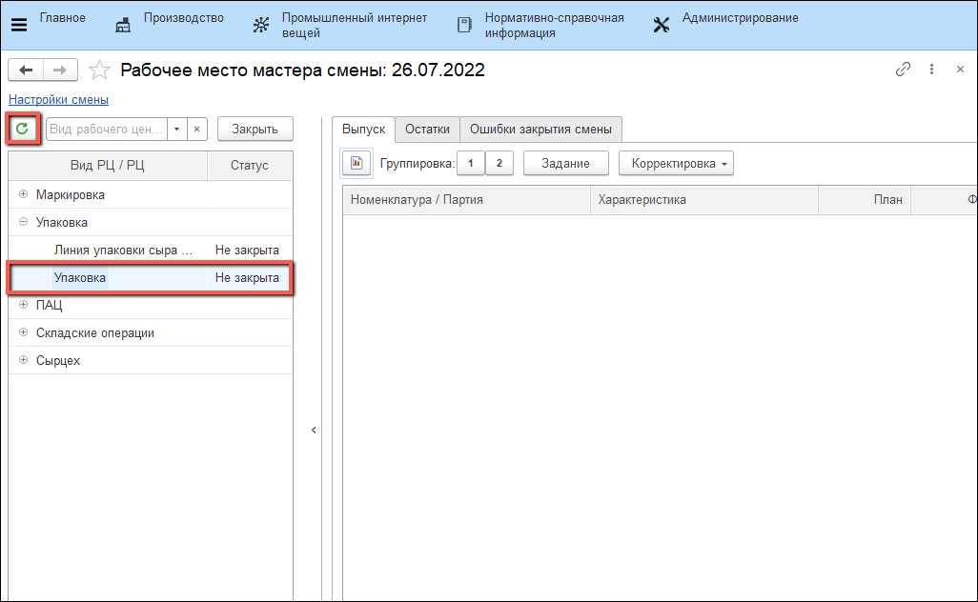Viewport: 978px width, 602px height.
Task: Open the work center type dropdown arrow
Action: 176,129
